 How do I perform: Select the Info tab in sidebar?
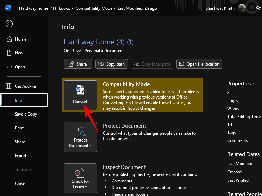pyautogui.click(x=24, y=100)
